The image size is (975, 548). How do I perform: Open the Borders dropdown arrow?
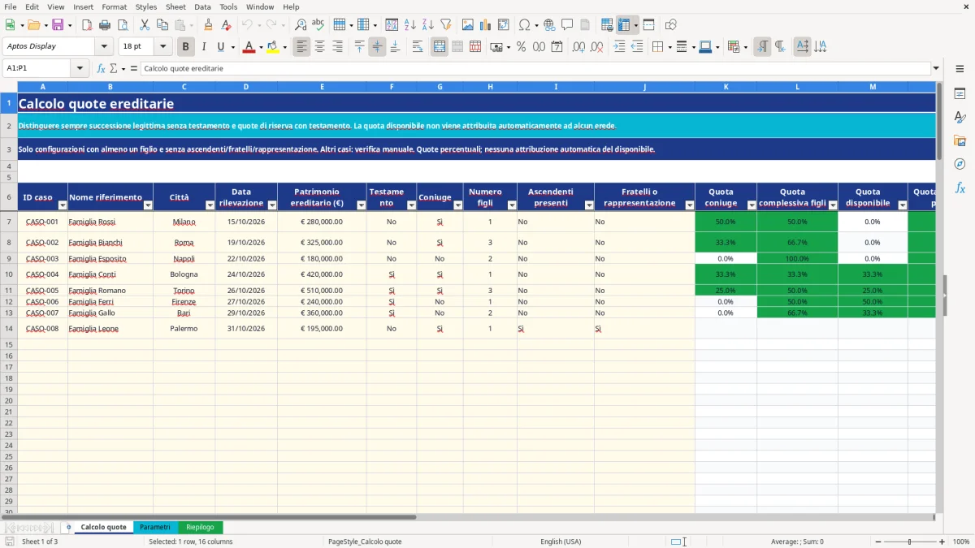point(669,46)
